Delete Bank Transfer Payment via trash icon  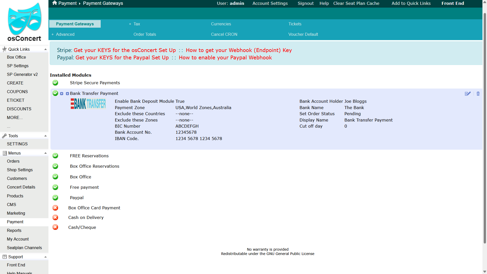[478, 94]
